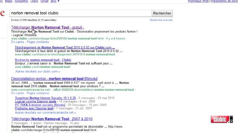Open Gmail from the top navigation
This screenshot has height=133, width=238.
(x=44, y=1)
